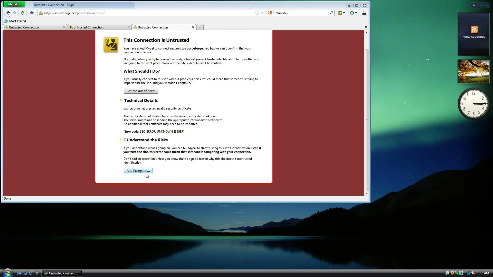Click Get me out of here! button
Screen dimensions: 493x277
coord(141,91)
